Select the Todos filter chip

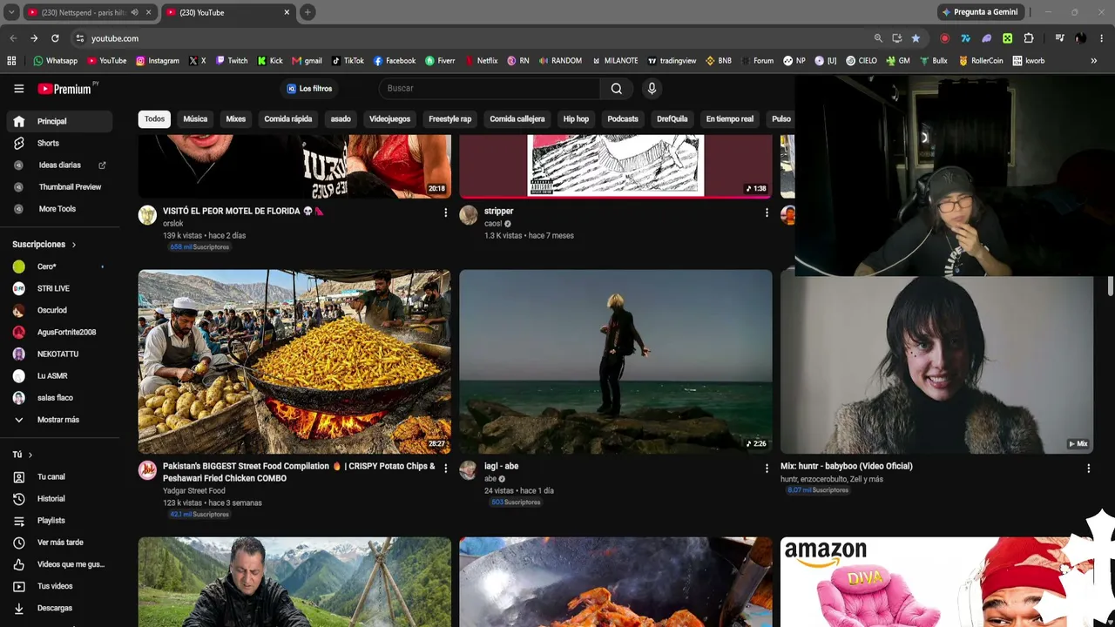click(154, 118)
